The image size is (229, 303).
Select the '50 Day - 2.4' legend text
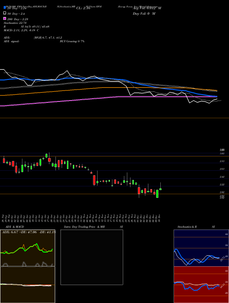[16, 14]
